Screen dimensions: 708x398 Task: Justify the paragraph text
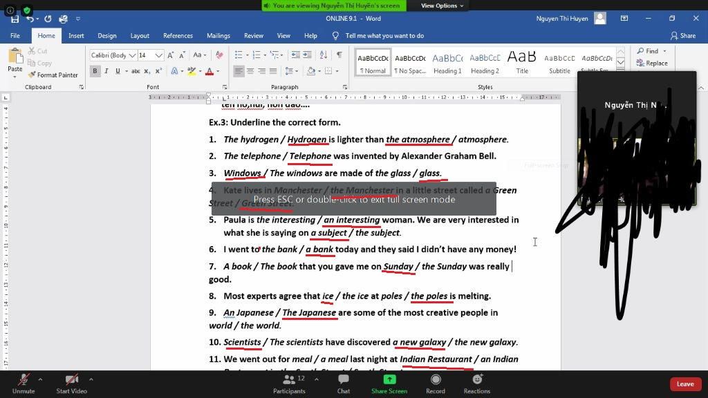(x=272, y=71)
